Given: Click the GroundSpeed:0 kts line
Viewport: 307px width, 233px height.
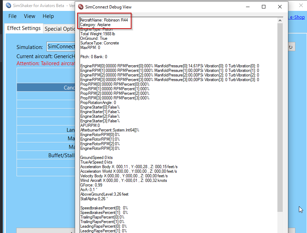Looking at the screenshot, I should coord(96,158).
